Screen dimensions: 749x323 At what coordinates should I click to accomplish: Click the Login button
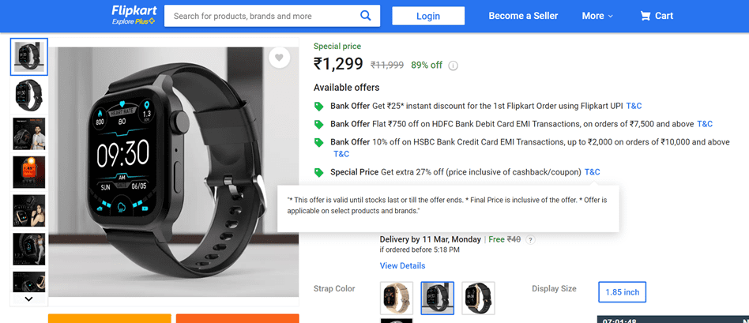point(428,16)
